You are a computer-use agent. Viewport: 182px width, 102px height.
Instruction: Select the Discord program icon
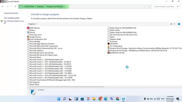(28, 32)
